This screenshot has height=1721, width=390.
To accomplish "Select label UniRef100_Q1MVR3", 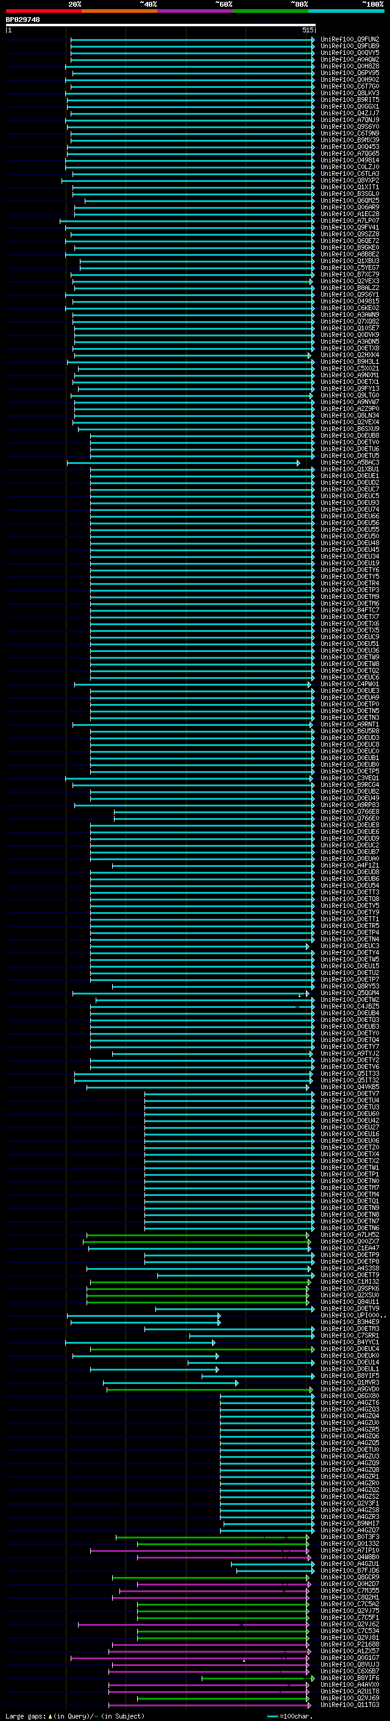I will click(349, 1382).
